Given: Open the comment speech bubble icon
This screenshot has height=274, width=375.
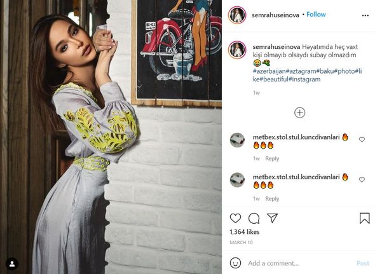Looking at the screenshot, I should click(x=254, y=218).
